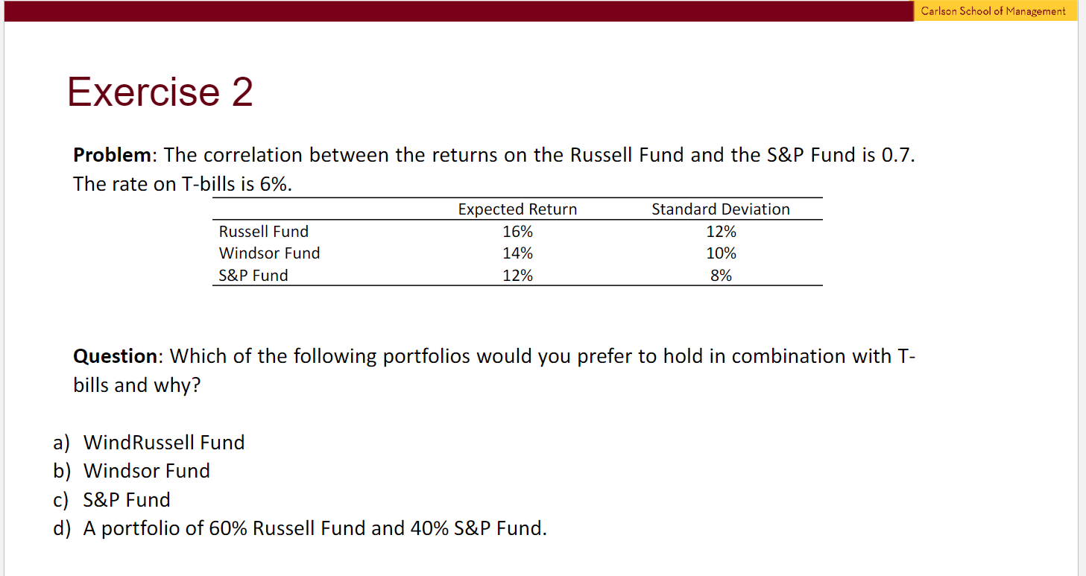Click the Expected Return column header
1086x576 pixels.
517,209
